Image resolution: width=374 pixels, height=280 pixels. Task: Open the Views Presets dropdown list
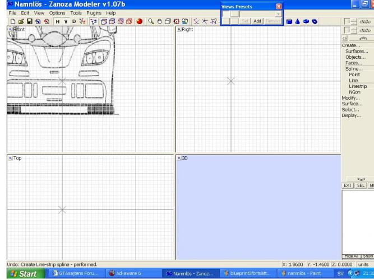point(279,13)
